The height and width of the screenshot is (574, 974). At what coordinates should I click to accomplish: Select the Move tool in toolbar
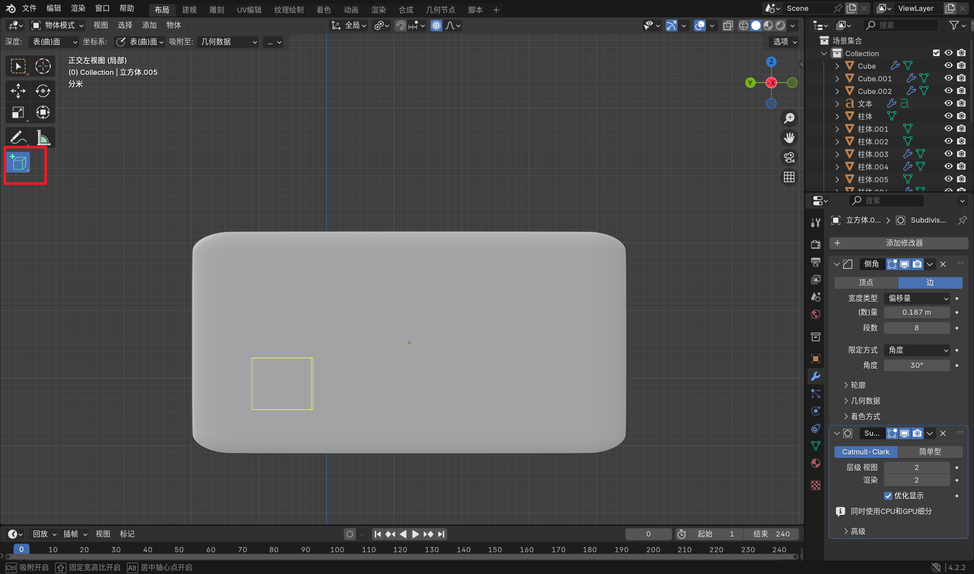click(x=18, y=90)
